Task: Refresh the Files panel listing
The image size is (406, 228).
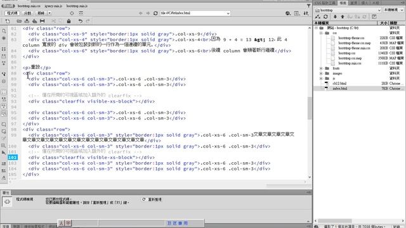Action: [325, 17]
